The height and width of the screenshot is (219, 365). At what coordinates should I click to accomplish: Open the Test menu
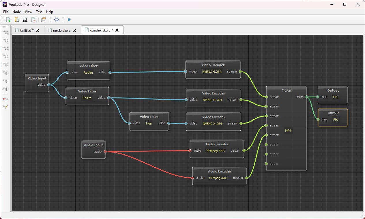39,12
